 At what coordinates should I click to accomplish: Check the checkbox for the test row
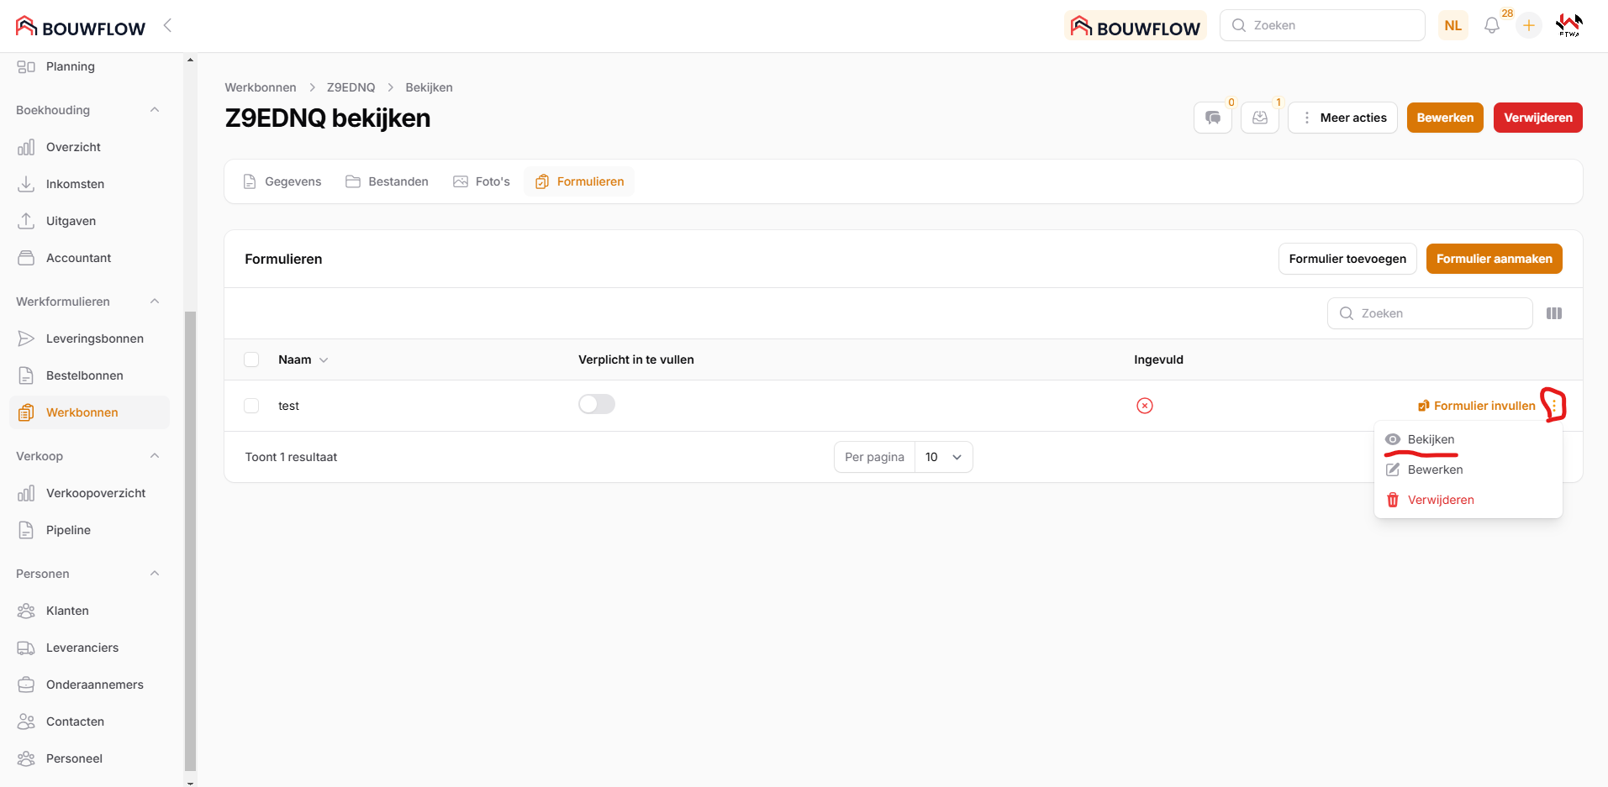click(251, 406)
